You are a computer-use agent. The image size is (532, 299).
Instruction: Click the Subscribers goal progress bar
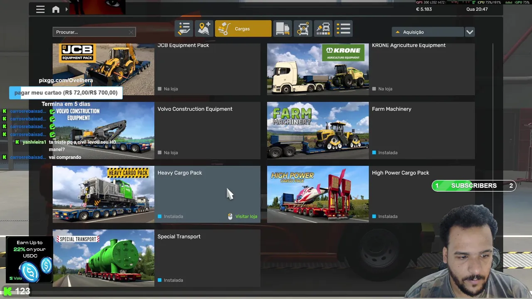tap(474, 186)
